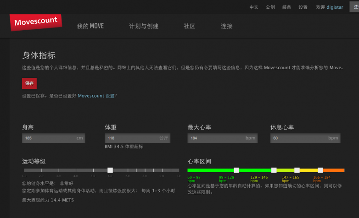Screen dimensions: 359x218
Task: Click the 147 - 165 bpm label
Action: [290, 179]
